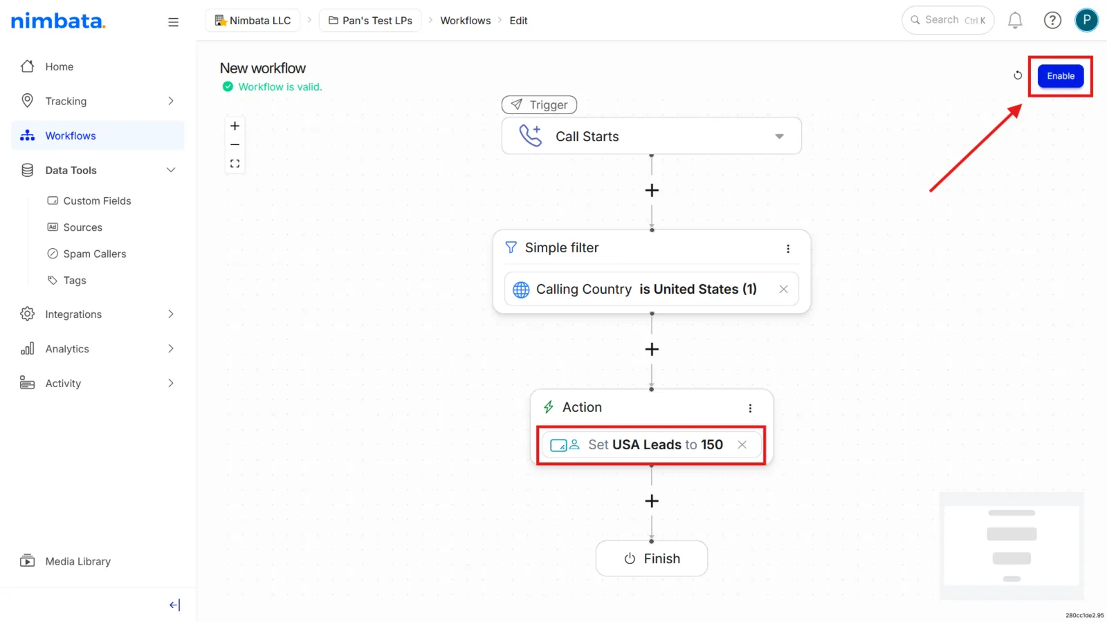Collapse the sidebar with arrow icon
Screen dimensions: 1107x622
click(174, 605)
